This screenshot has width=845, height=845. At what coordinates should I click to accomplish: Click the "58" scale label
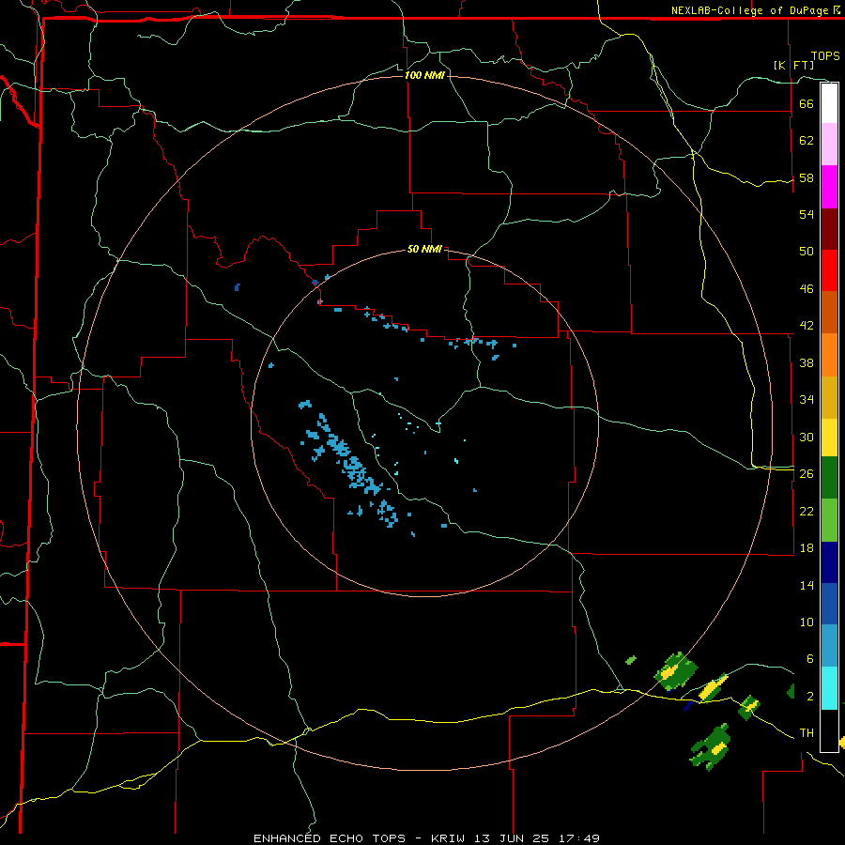click(807, 177)
